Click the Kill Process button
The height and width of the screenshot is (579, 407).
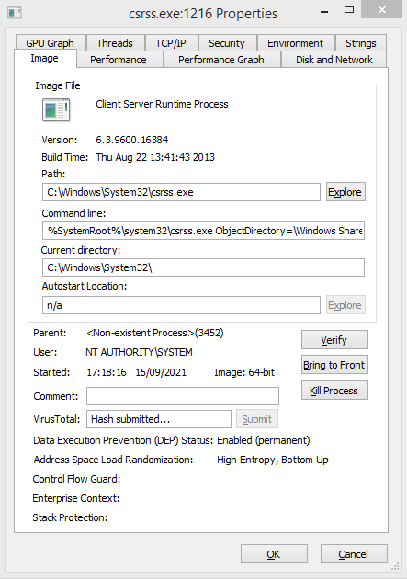tap(334, 391)
